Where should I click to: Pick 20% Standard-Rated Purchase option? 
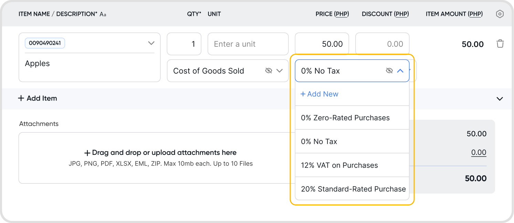(353, 189)
